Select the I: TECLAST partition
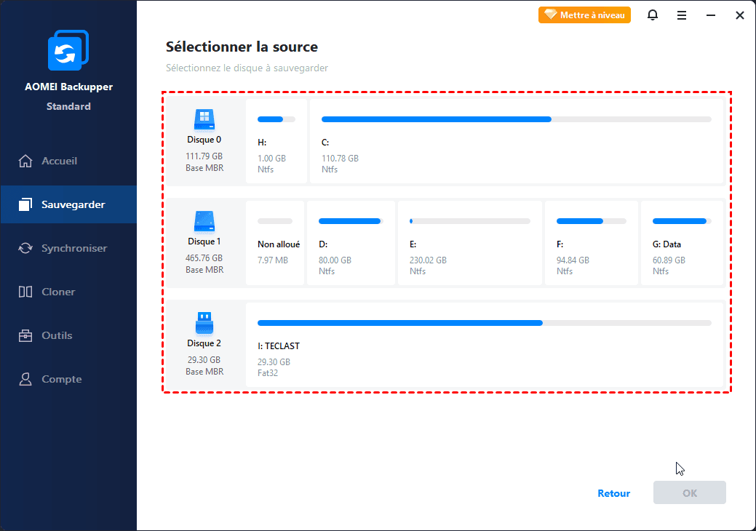 (485, 345)
